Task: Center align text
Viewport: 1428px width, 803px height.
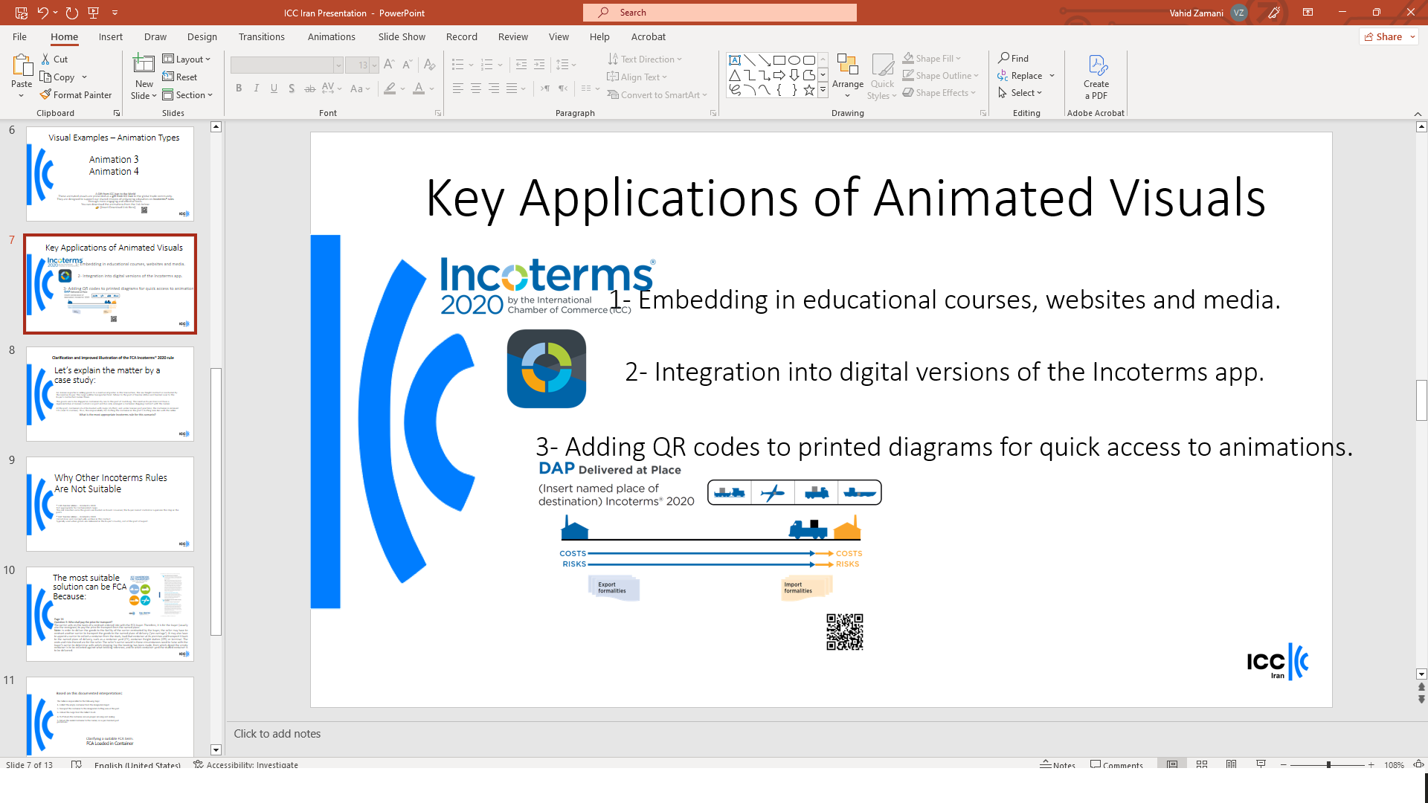Action: pos(476,88)
